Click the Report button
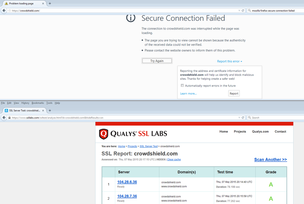Viewport: 304px width, 204px height. coord(234,93)
